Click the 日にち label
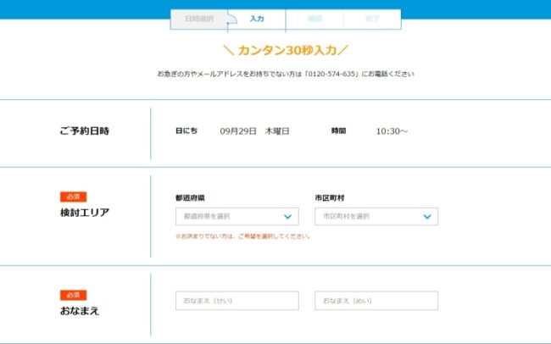This screenshot has width=551, height=344. point(186,131)
